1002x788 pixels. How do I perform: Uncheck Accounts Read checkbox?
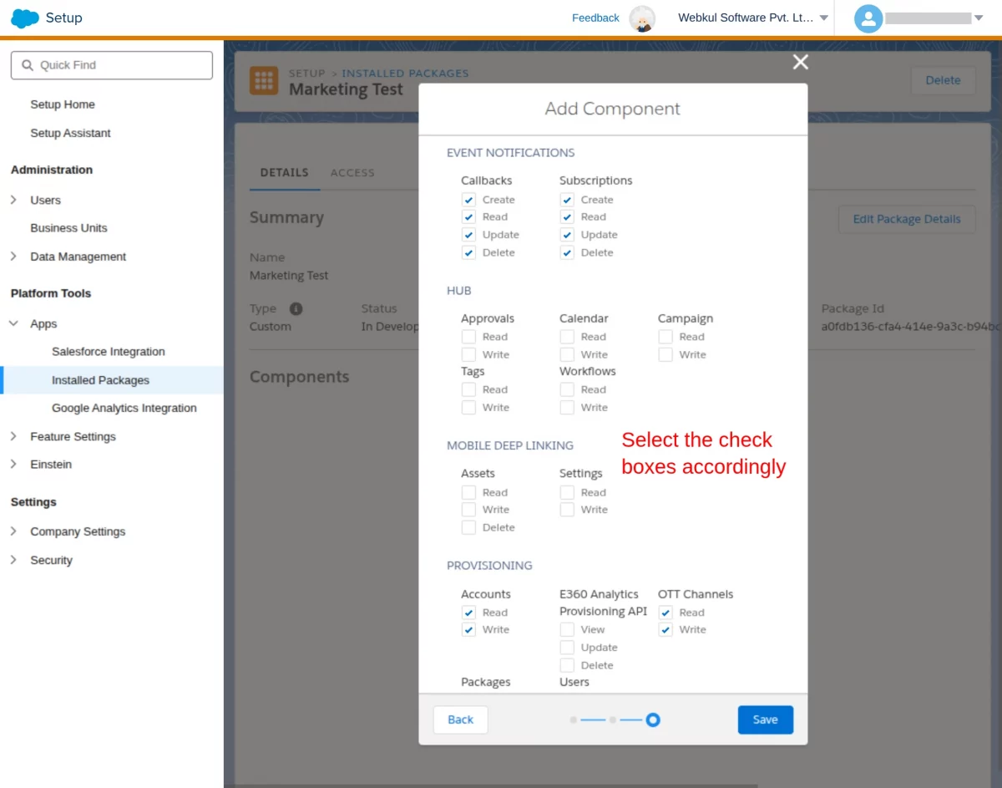coord(468,613)
